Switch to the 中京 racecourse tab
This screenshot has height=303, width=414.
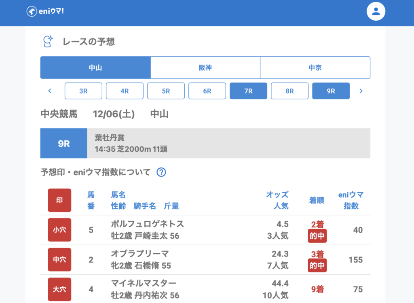(315, 68)
